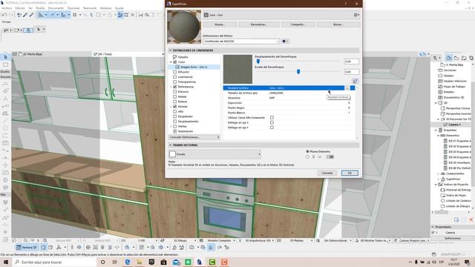Viewport: 475px width, 267px height.
Task: Expand the Esquemas node in Navigator
Action: pyautogui.click(x=436, y=130)
